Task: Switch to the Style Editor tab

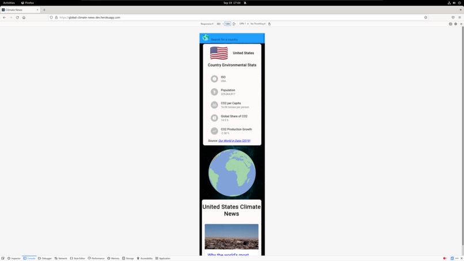Action: [78, 258]
